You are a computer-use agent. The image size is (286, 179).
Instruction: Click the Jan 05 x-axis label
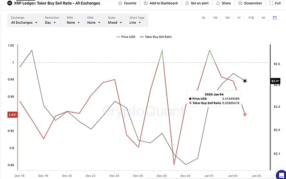click(256, 176)
